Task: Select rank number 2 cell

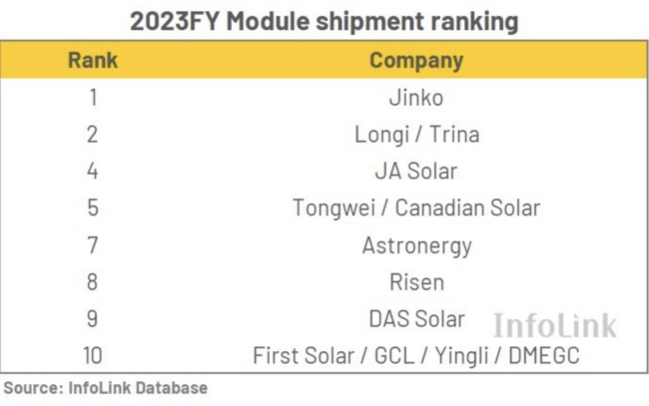Action: tap(93, 135)
